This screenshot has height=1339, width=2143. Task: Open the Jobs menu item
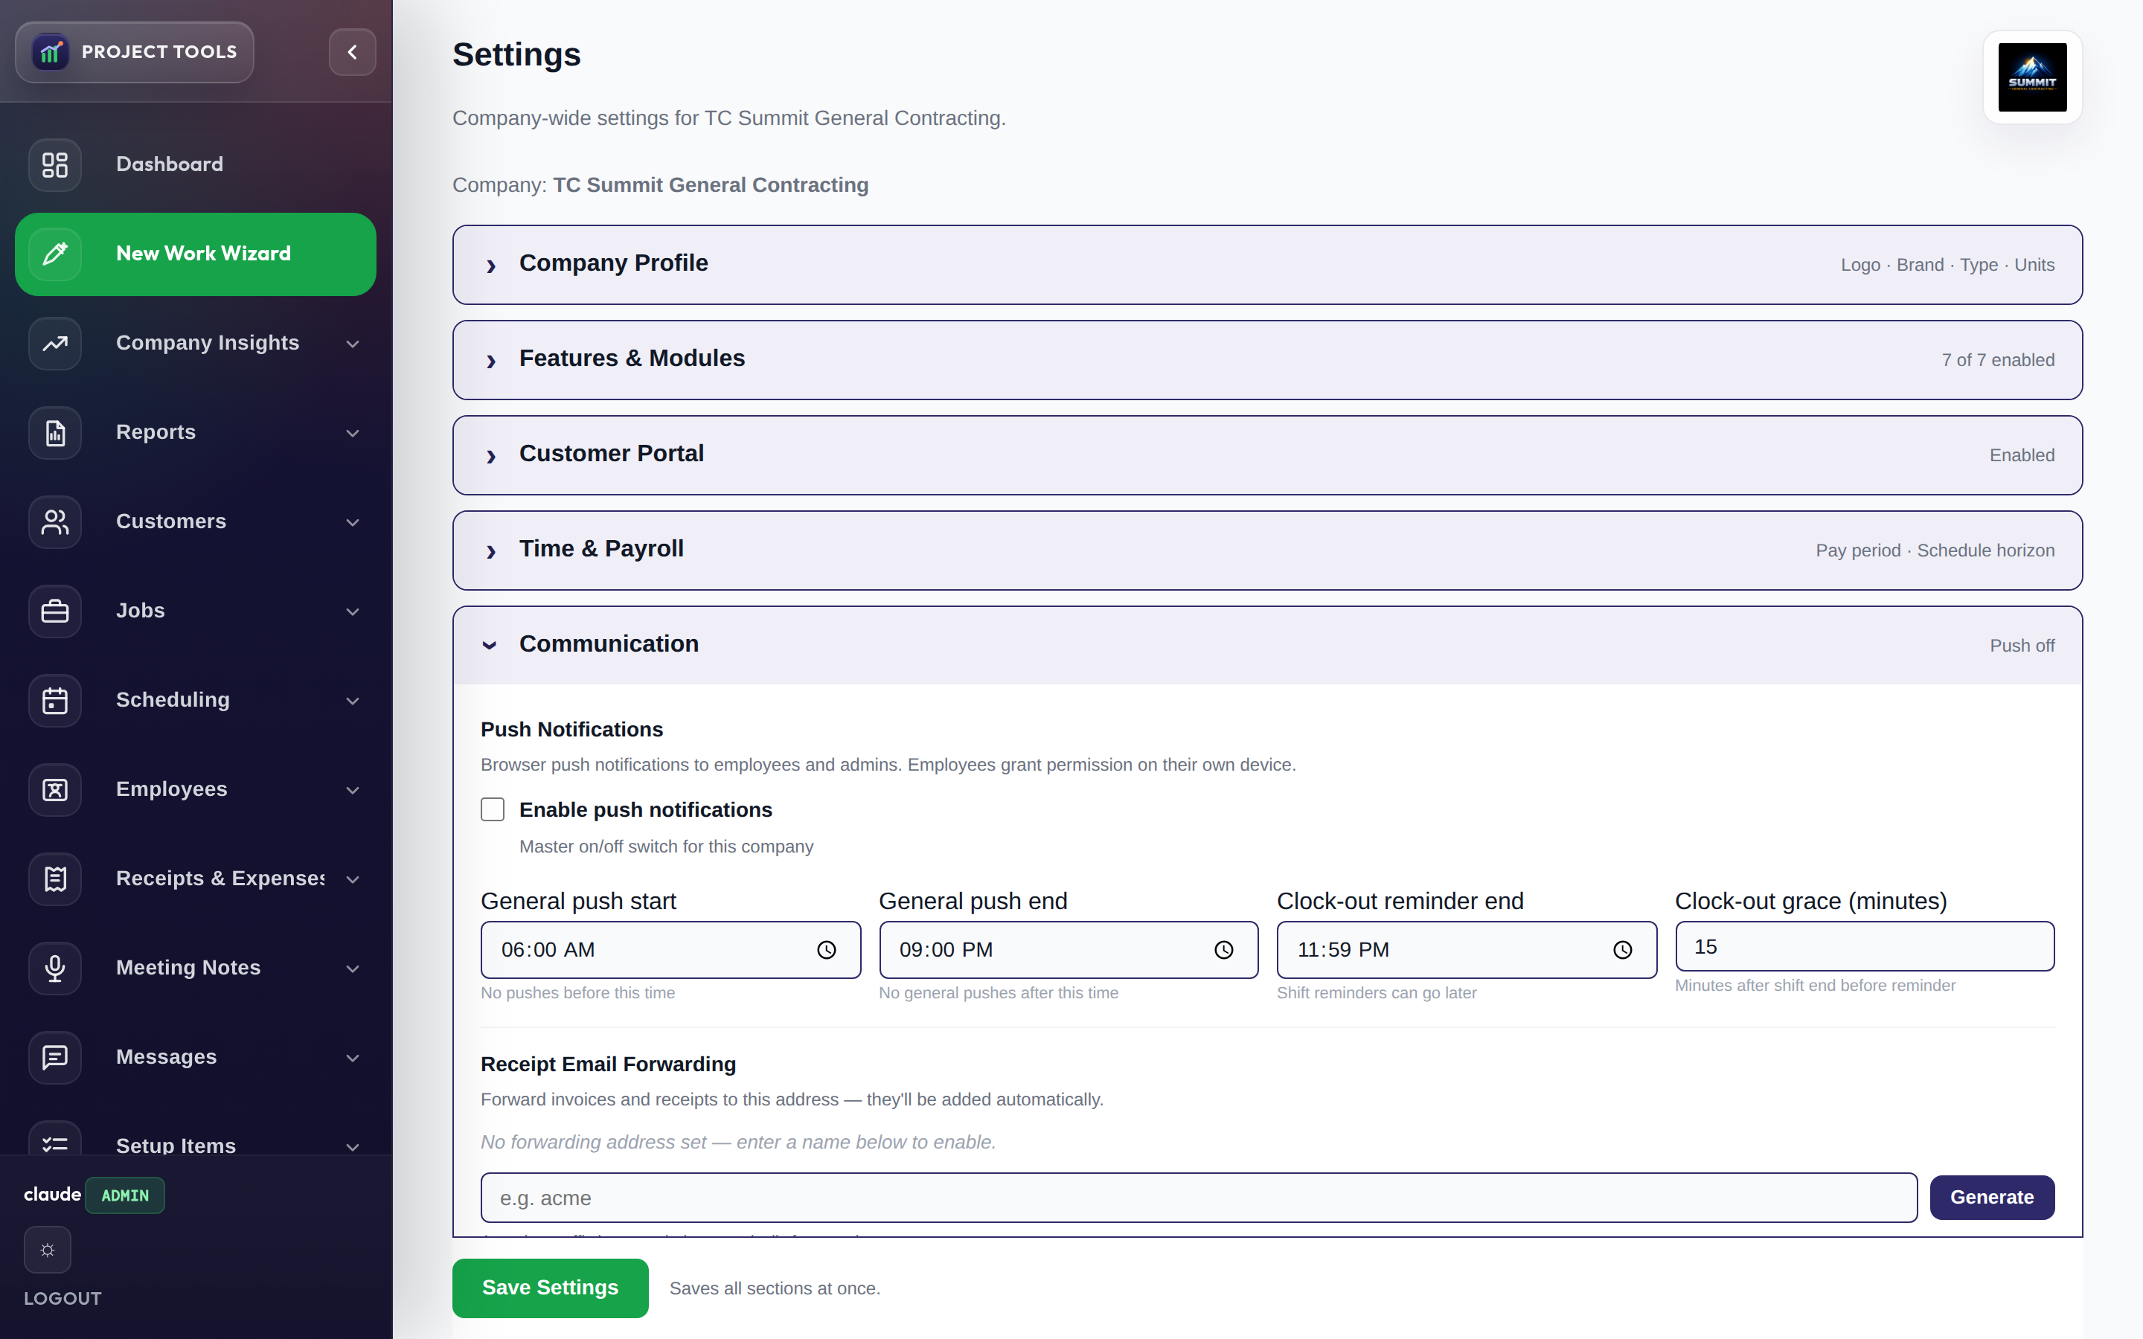coord(196,611)
